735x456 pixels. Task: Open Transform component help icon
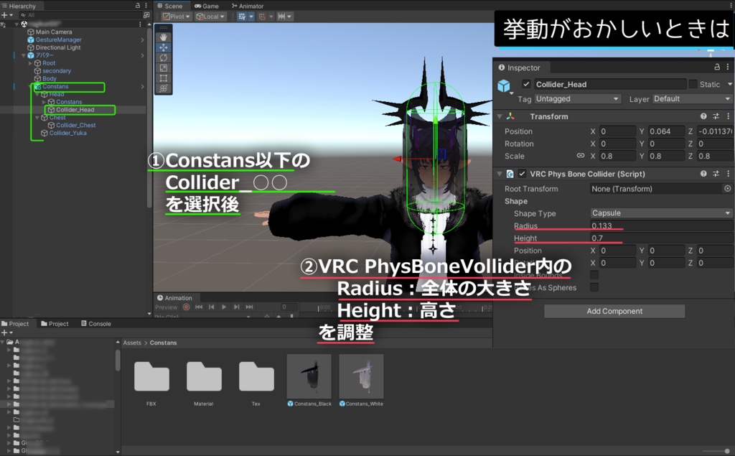coord(703,116)
